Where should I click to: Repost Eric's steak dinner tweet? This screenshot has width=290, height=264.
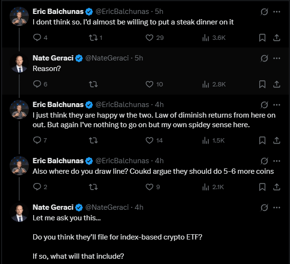[94, 37]
